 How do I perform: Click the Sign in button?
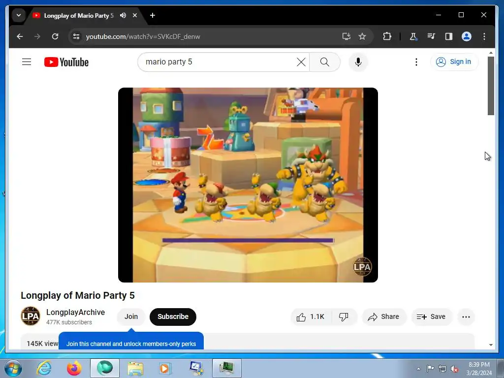tap(454, 62)
